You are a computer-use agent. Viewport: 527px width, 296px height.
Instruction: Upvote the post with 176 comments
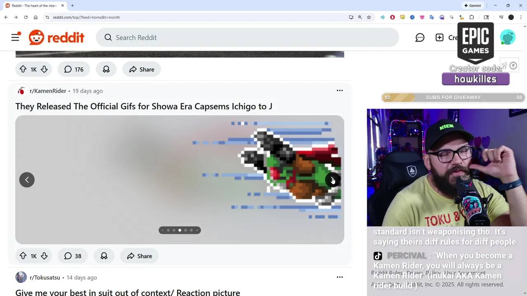(x=23, y=69)
